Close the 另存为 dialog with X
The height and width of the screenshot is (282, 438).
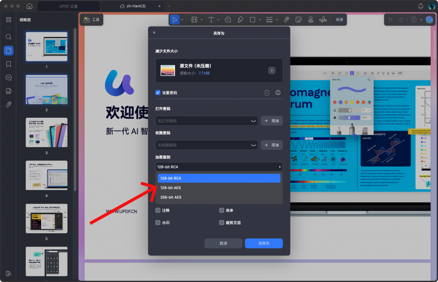[x=154, y=33]
